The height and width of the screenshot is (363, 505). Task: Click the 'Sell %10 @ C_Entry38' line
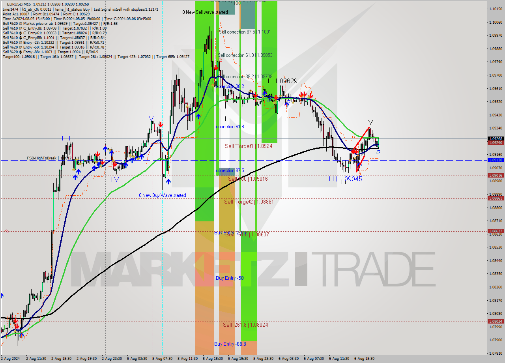click(54, 28)
